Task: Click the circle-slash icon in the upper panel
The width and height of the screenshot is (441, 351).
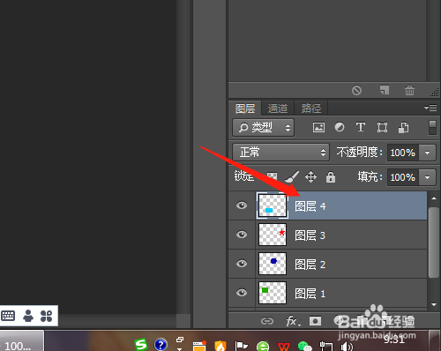Action: pos(356,90)
